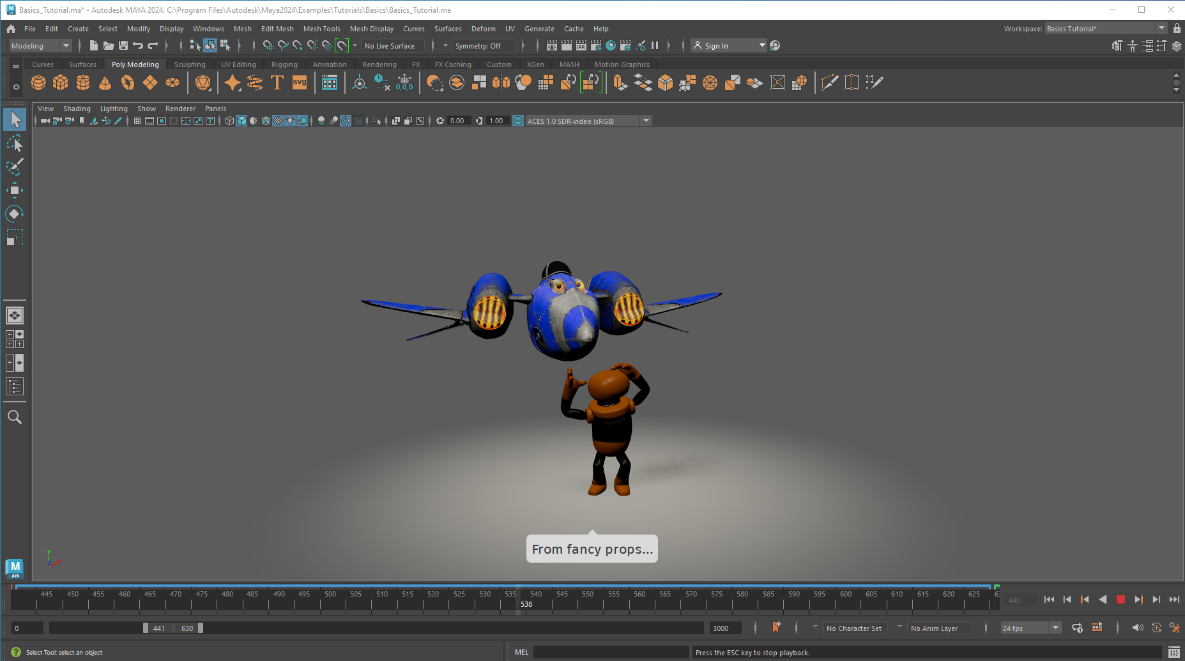Create a polygon cube from the shelf
Image resolution: width=1185 pixels, height=661 pixels.
61,82
